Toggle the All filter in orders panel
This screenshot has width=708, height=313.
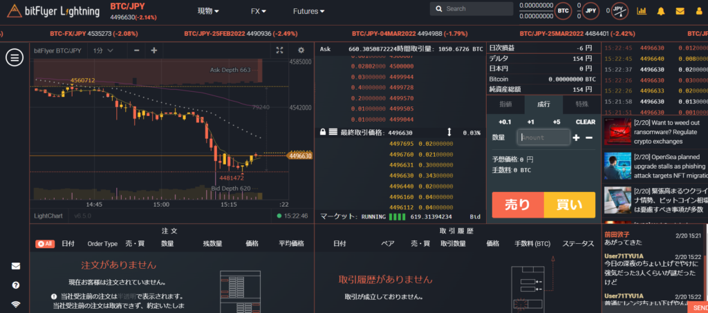point(45,243)
